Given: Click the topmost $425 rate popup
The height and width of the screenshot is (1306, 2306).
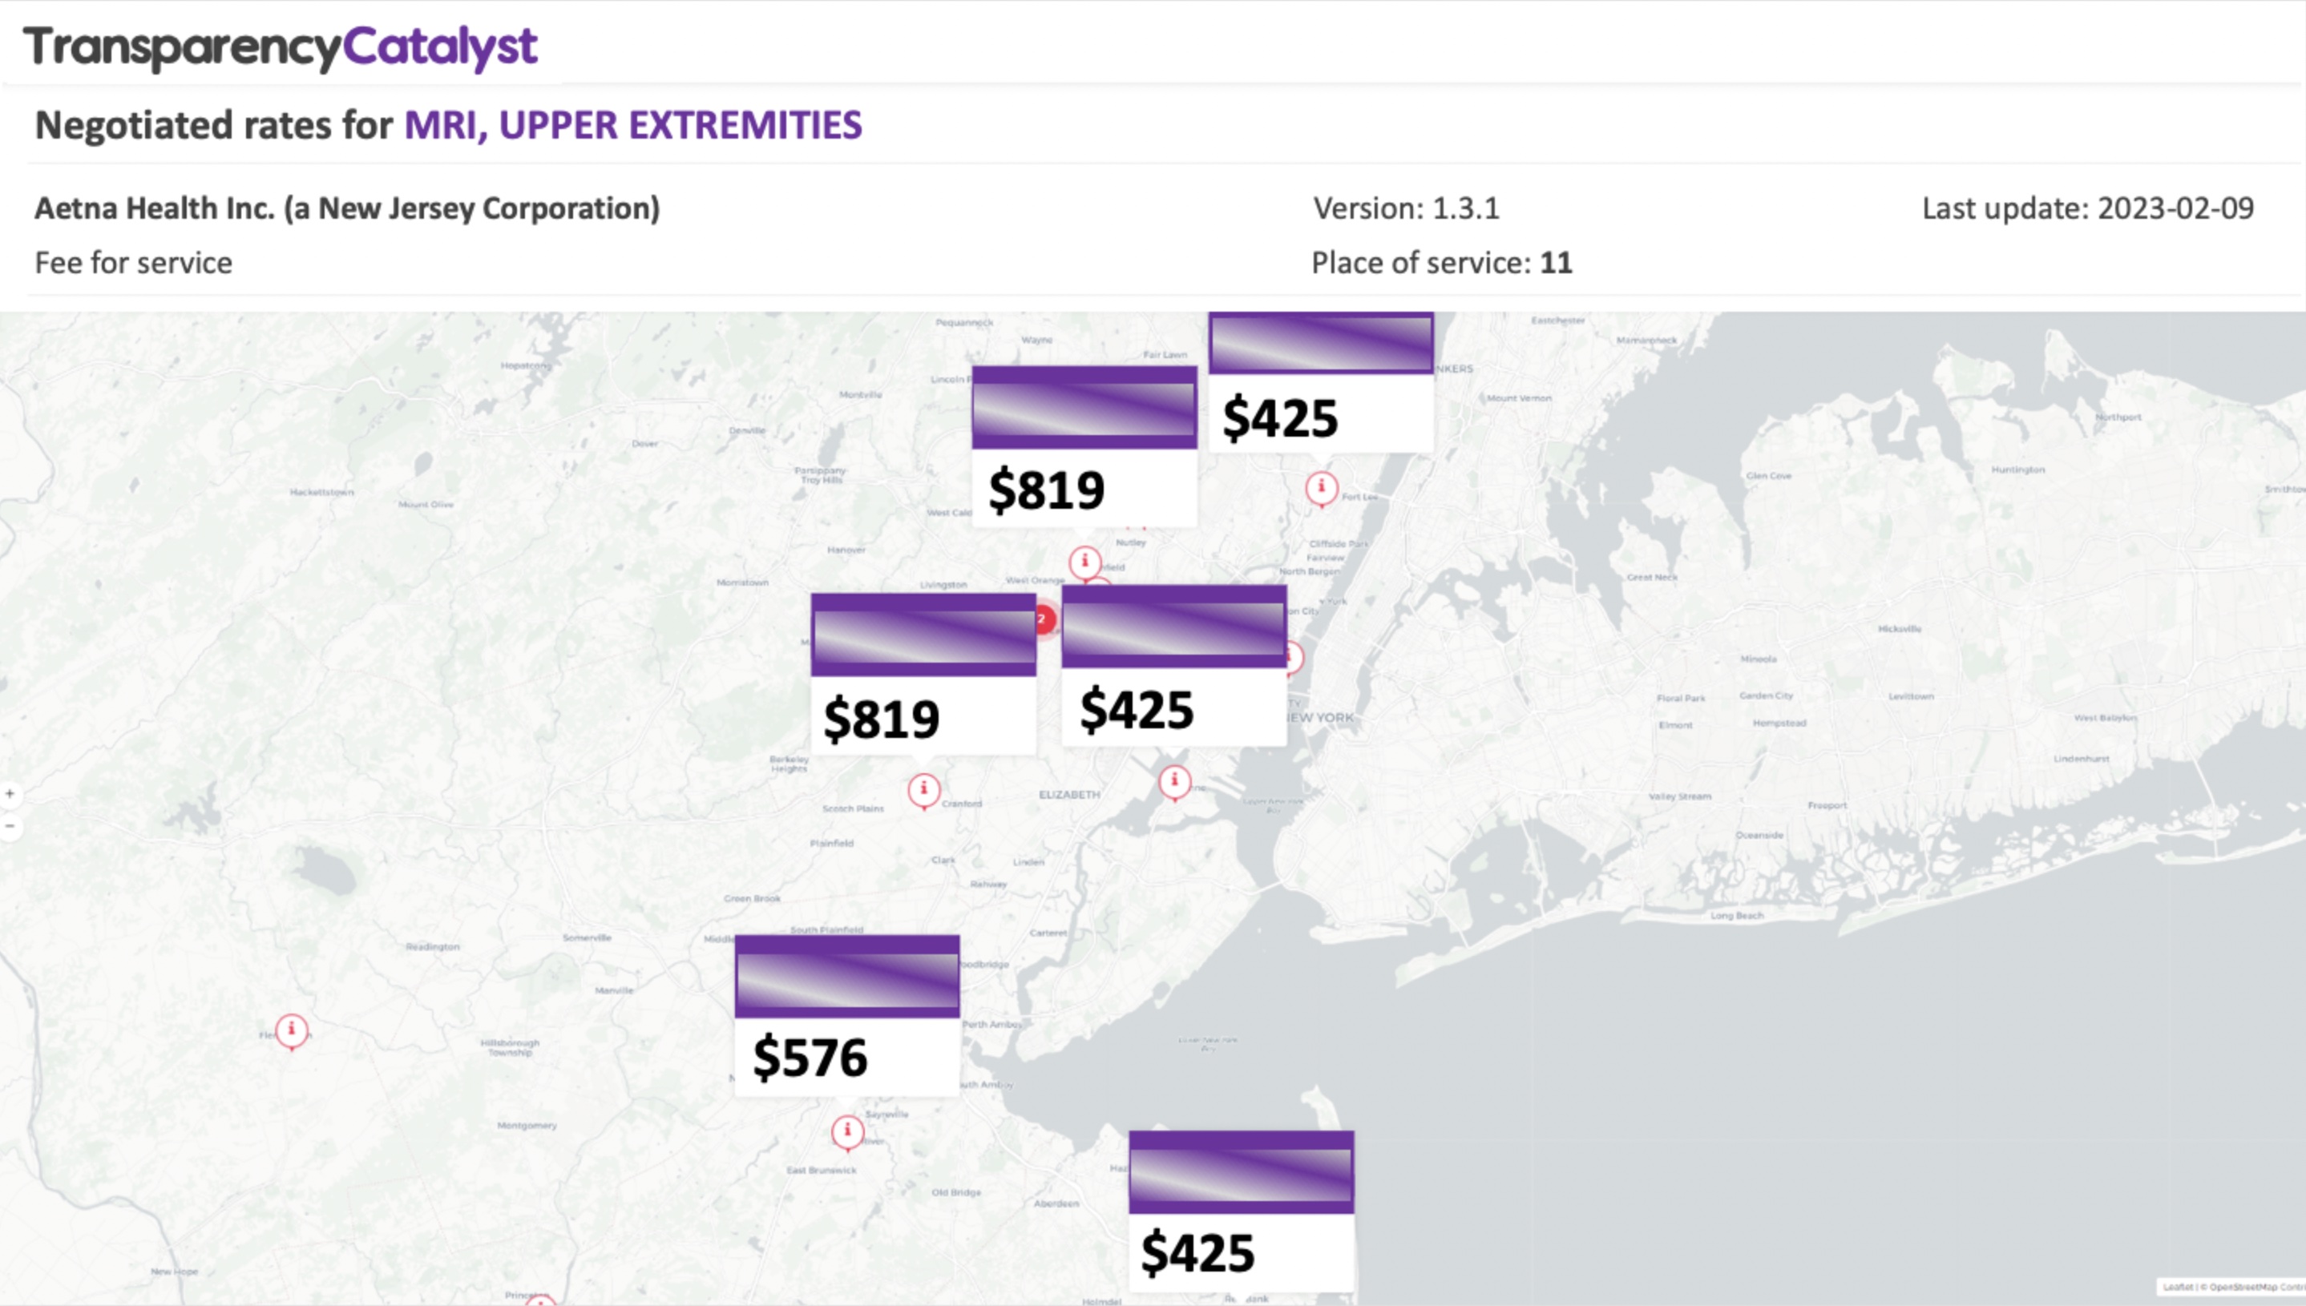Looking at the screenshot, I should click(x=1321, y=383).
